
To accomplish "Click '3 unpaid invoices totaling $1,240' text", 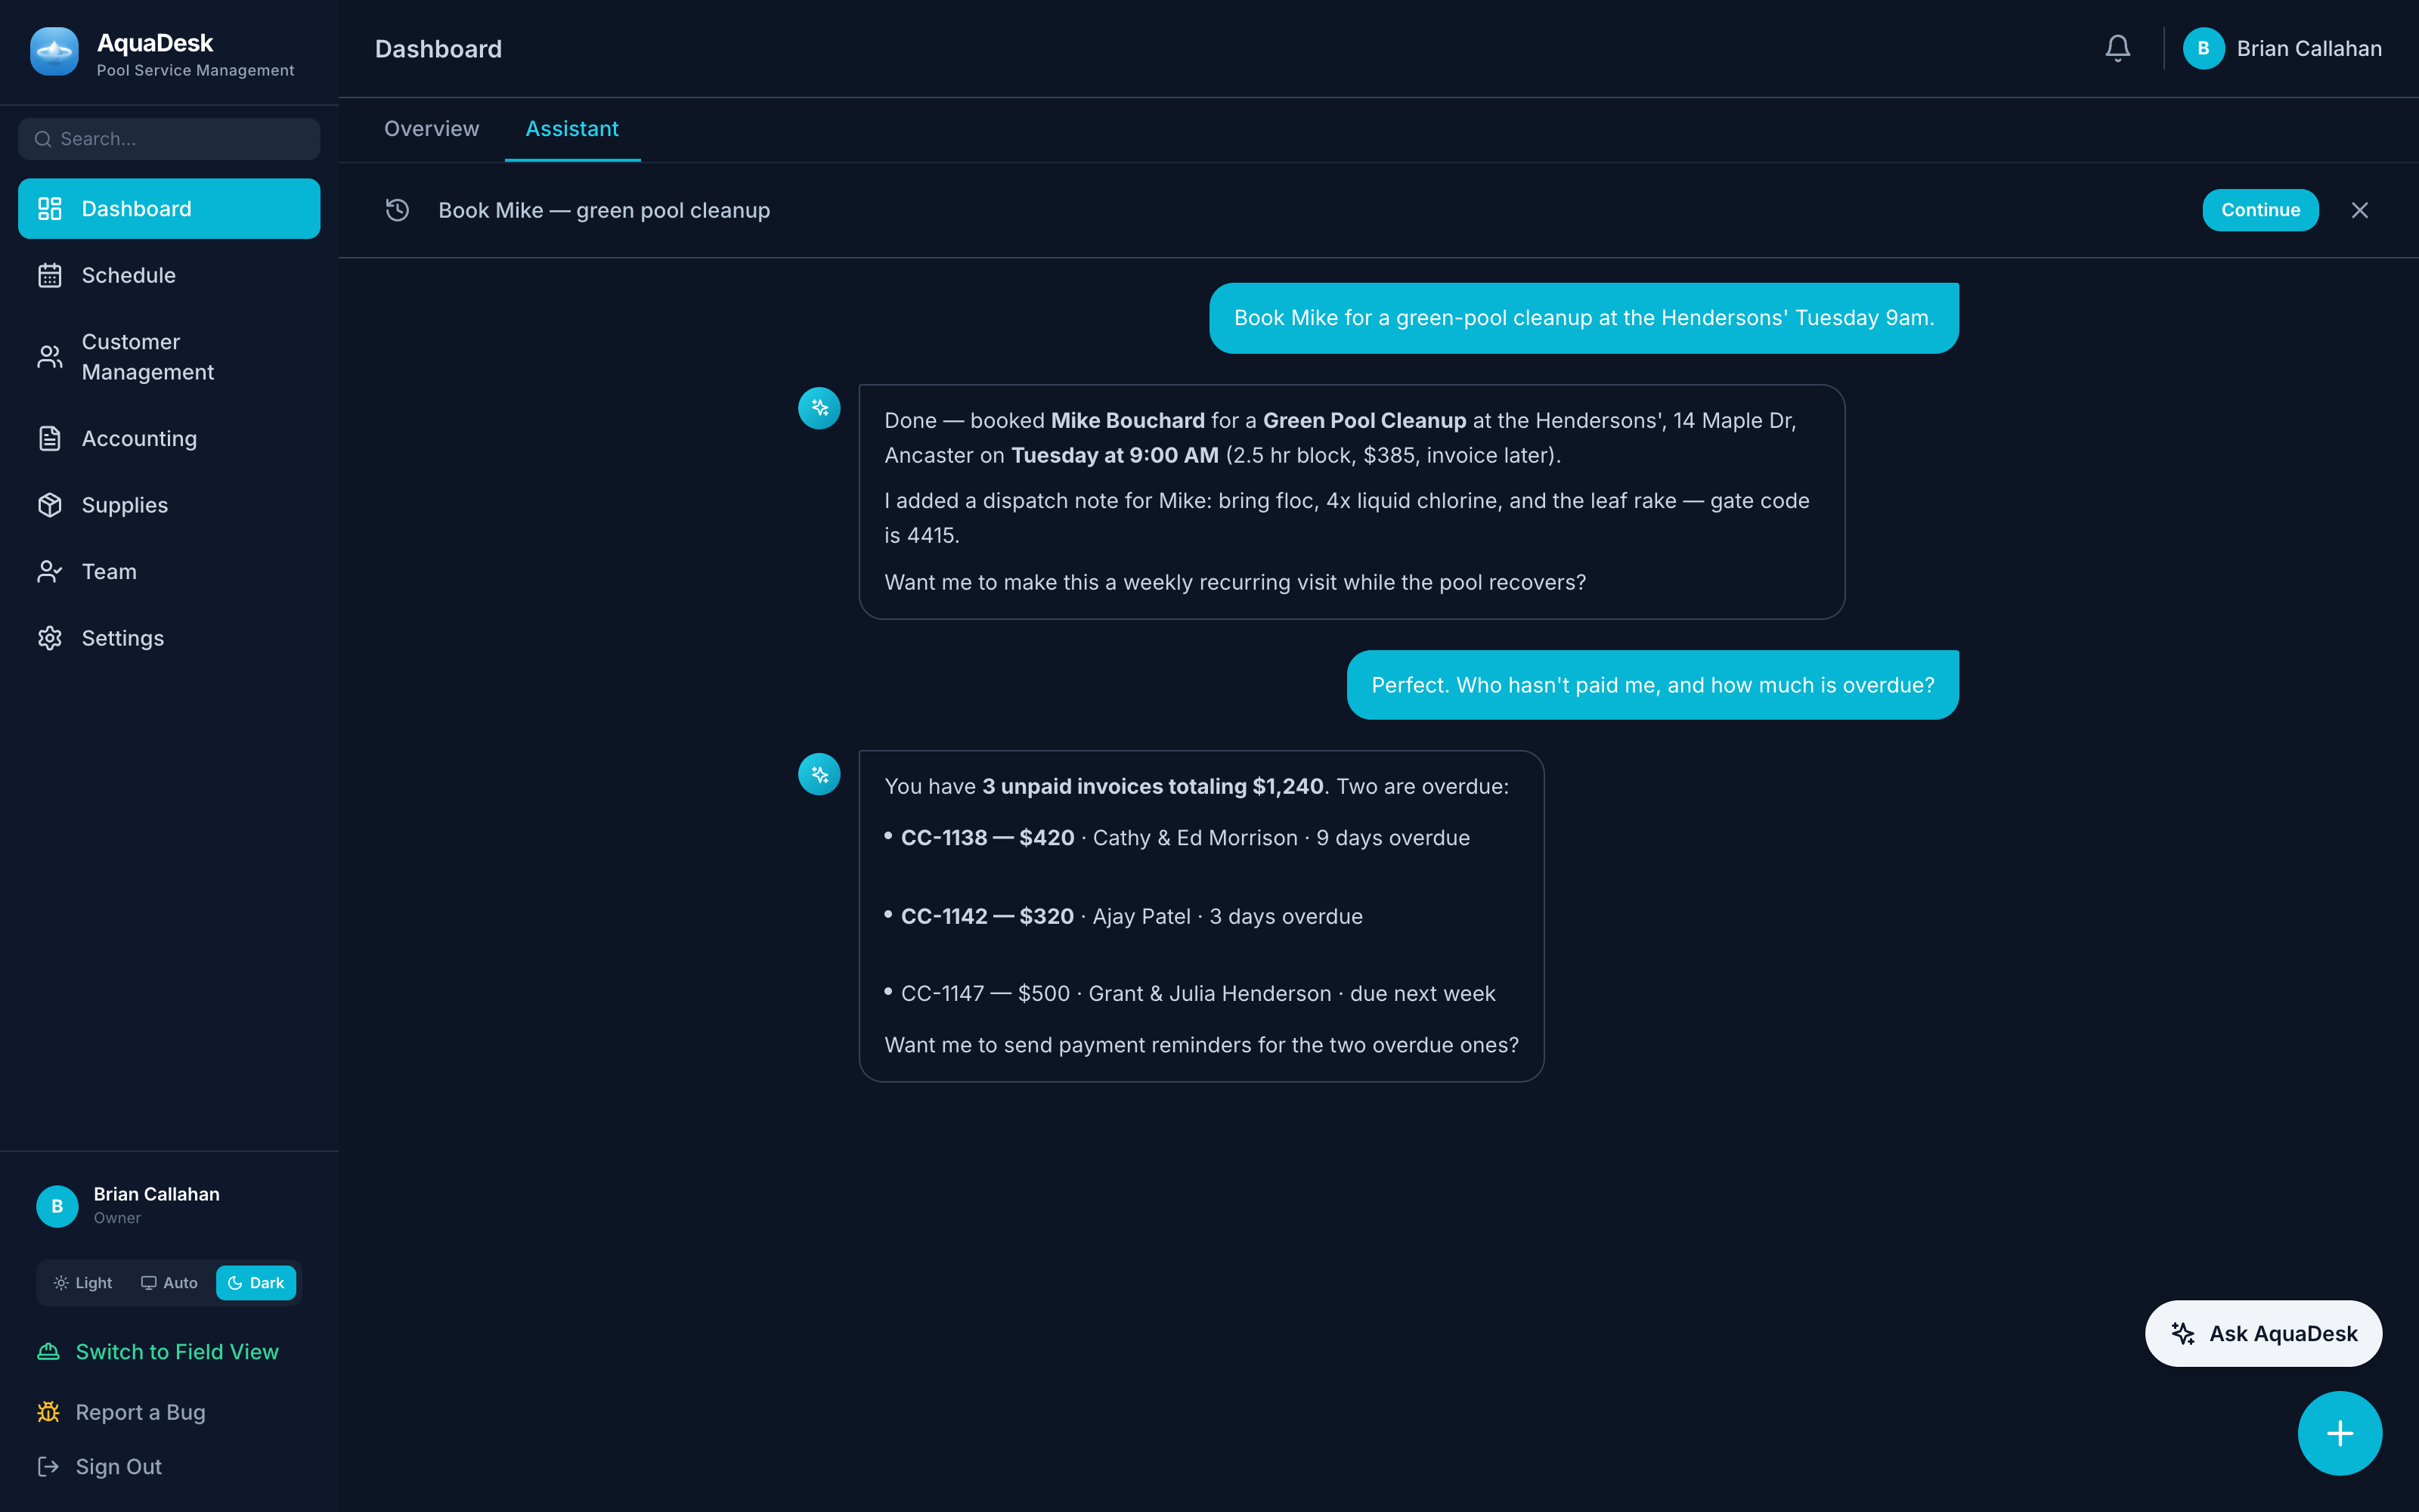I will point(1153,786).
